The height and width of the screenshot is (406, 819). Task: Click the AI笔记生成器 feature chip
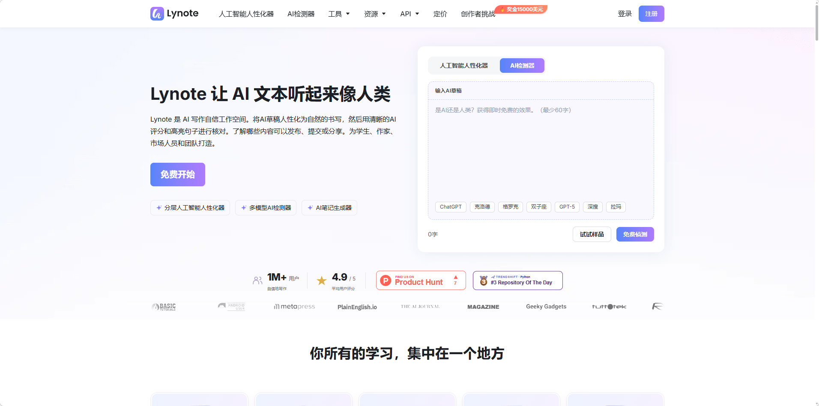coord(329,208)
